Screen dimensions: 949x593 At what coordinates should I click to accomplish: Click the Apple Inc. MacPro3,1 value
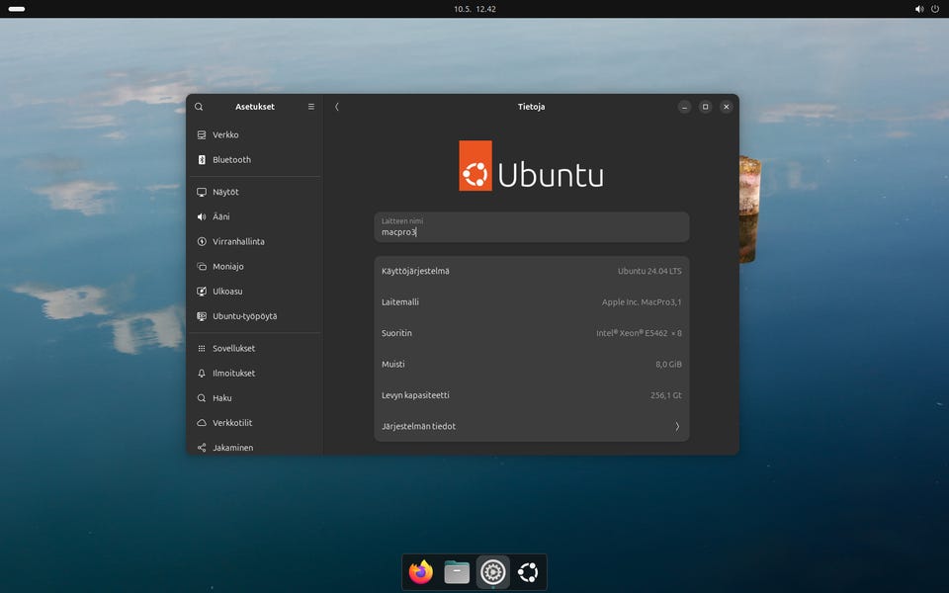[642, 302]
